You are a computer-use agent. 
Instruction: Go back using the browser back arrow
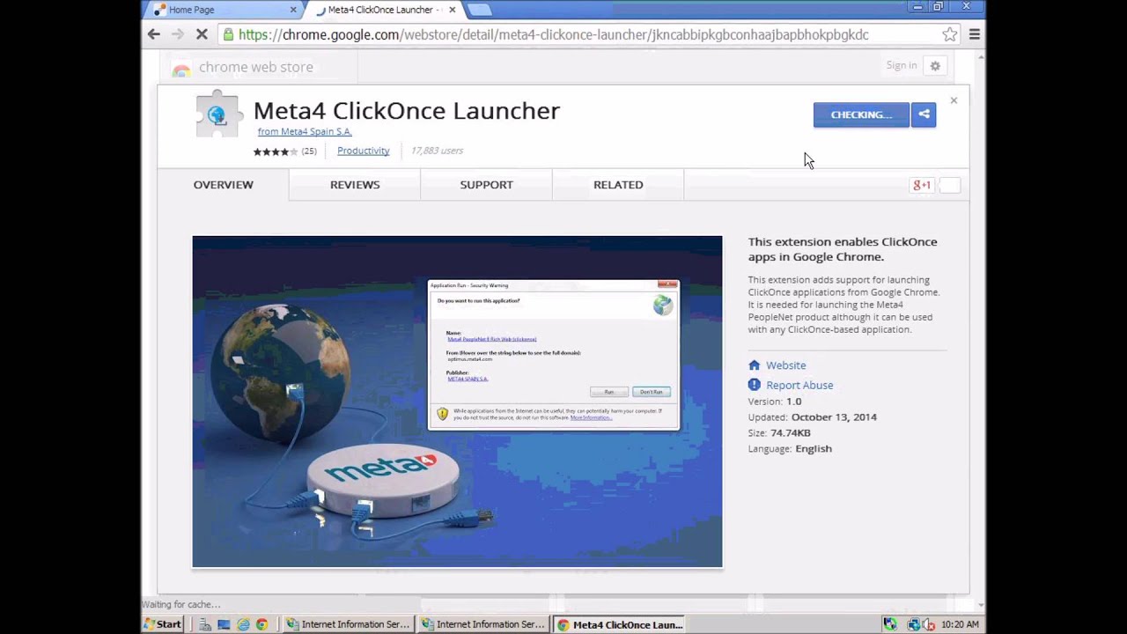[x=154, y=34]
